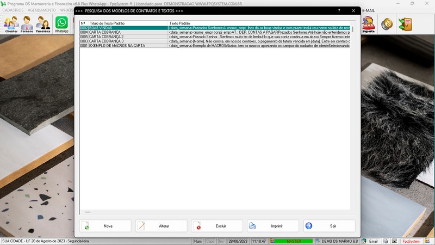Click DEMO OS MARMO 6.8 status text
The width and height of the screenshot is (435, 245).
(339, 241)
